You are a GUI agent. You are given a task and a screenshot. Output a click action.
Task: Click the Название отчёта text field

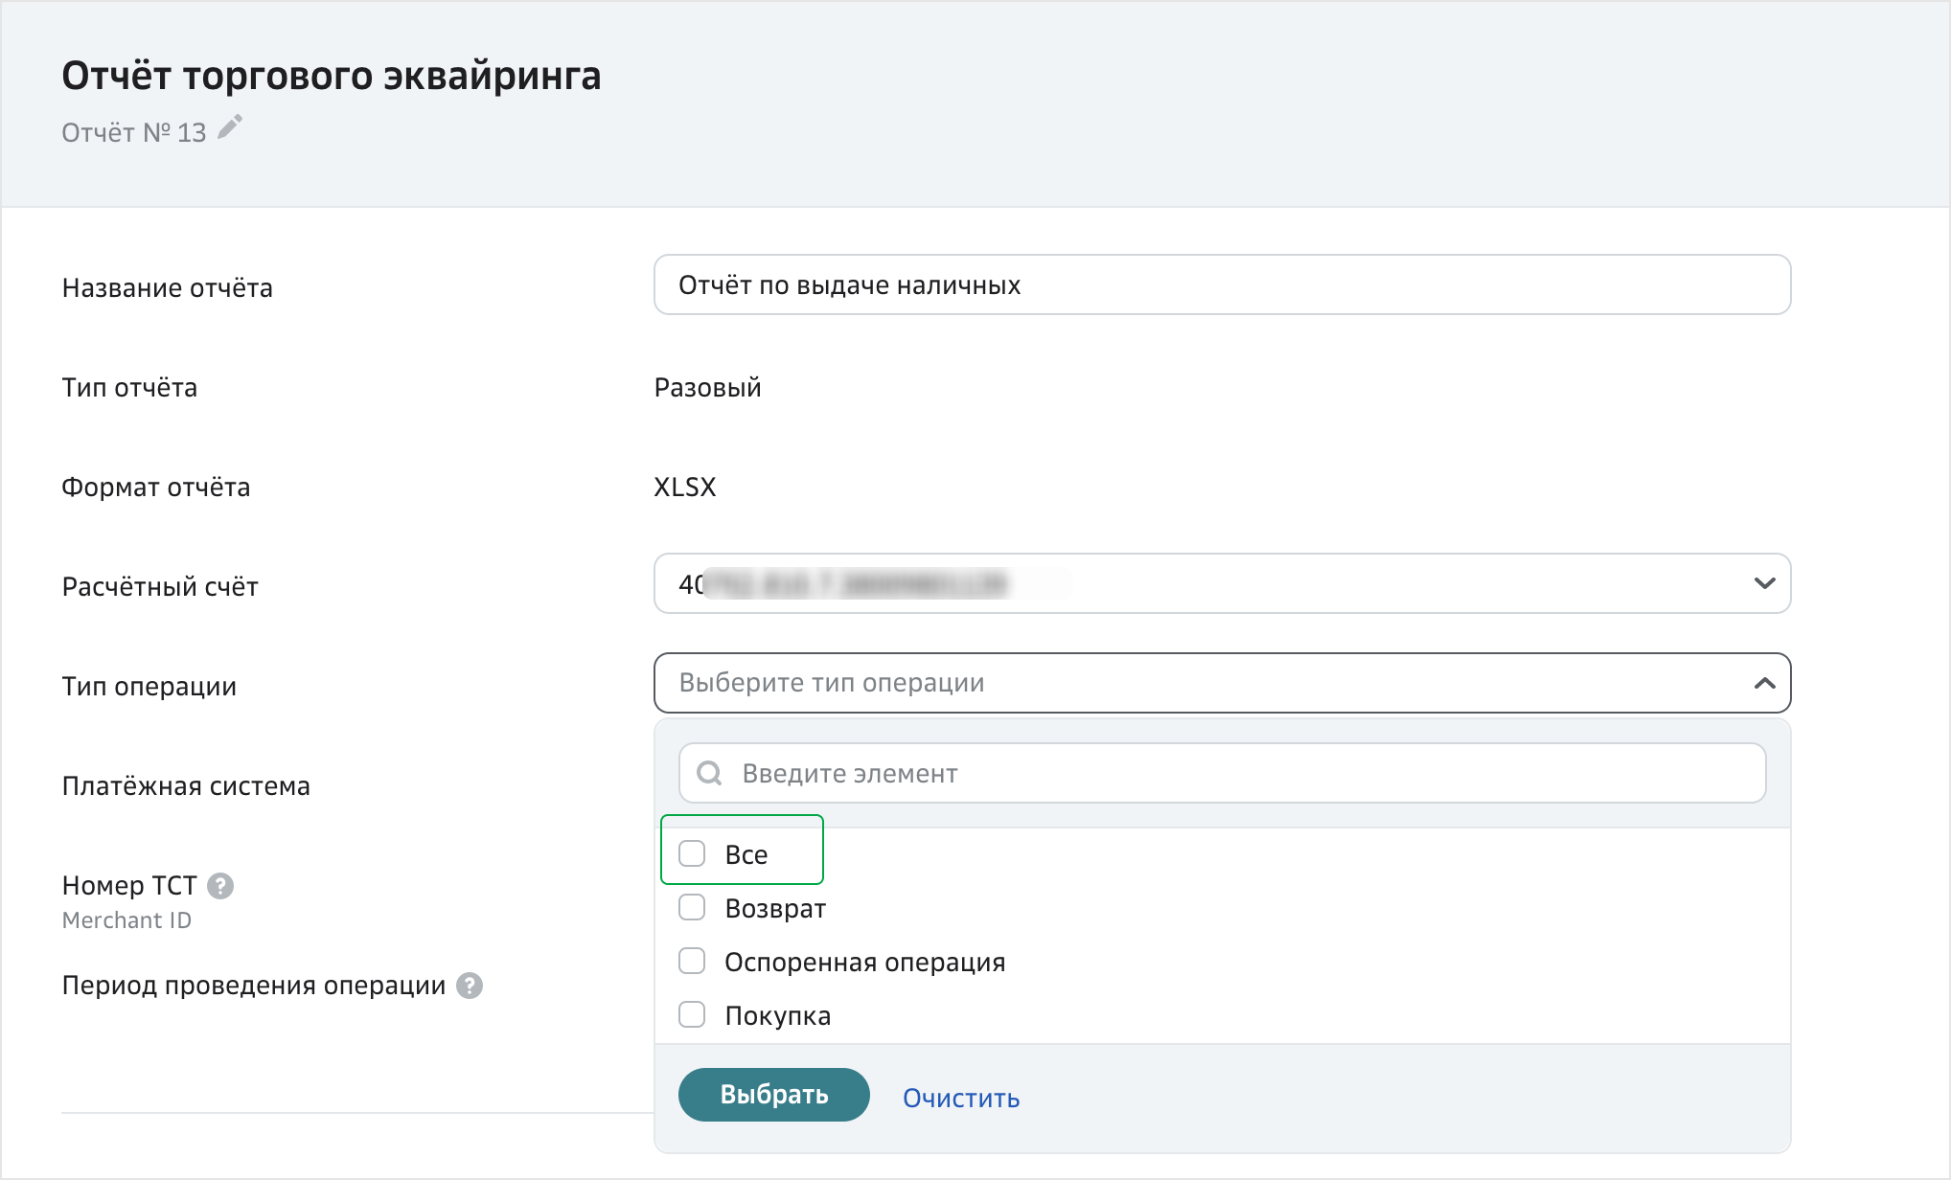(1222, 284)
